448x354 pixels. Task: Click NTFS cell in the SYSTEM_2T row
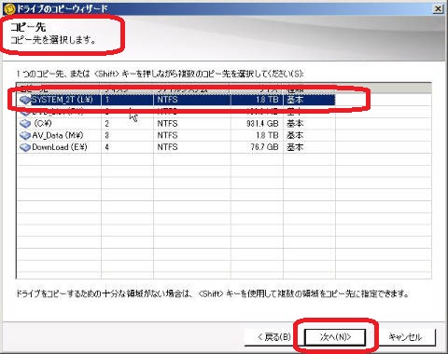[167, 100]
